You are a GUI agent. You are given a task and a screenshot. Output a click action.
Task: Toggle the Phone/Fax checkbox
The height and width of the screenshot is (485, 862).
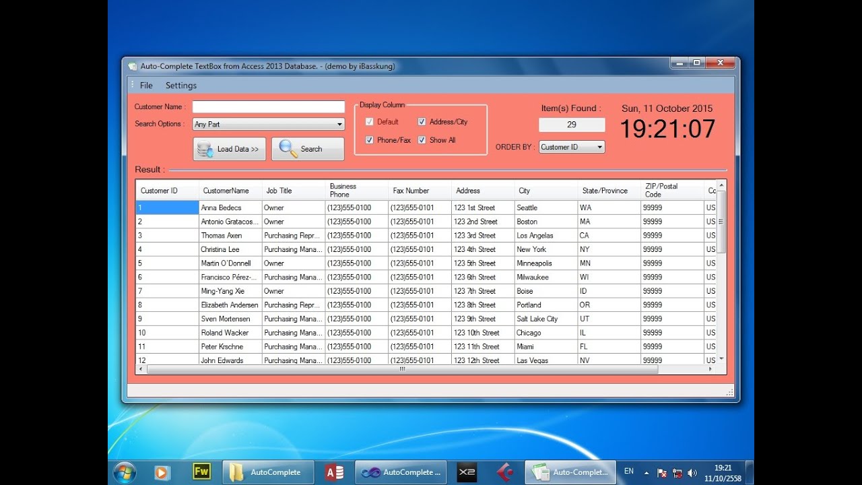370,140
